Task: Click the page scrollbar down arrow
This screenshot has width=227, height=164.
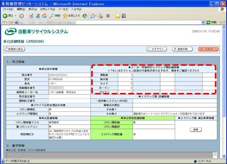Action: [224, 156]
